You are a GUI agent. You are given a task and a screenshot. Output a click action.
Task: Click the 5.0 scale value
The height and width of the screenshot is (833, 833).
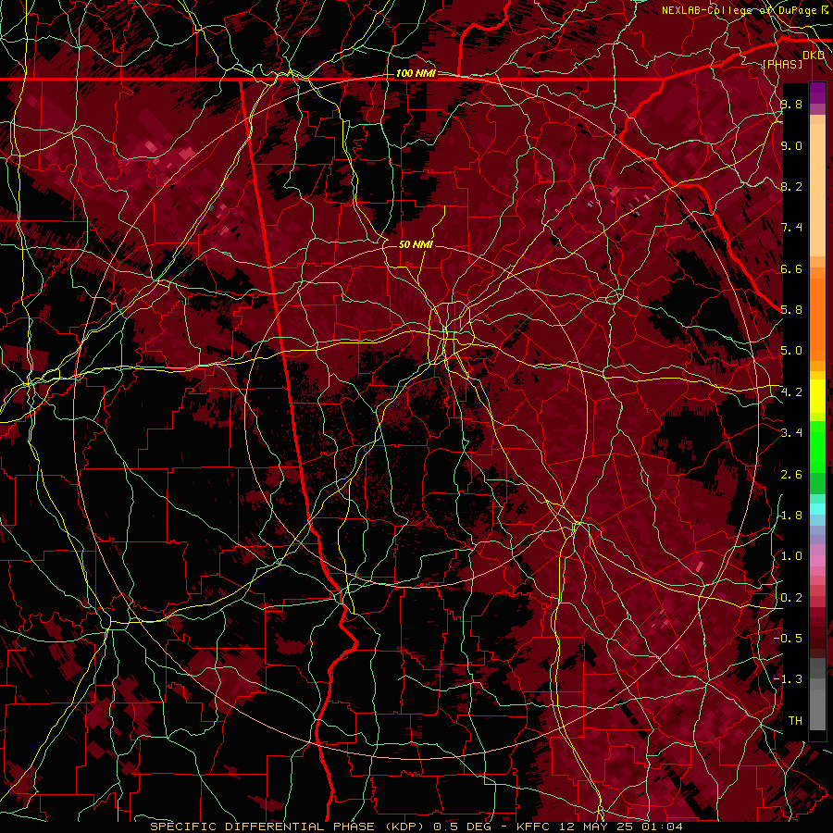pyautogui.click(x=791, y=351)
